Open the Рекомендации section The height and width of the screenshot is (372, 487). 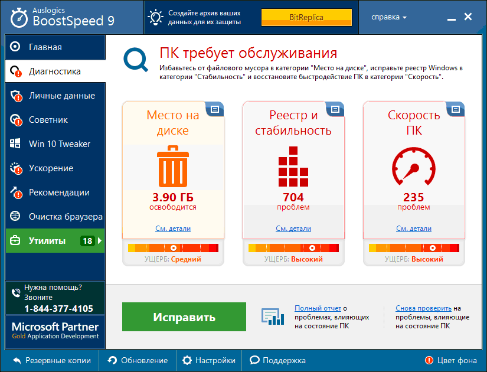55,192
